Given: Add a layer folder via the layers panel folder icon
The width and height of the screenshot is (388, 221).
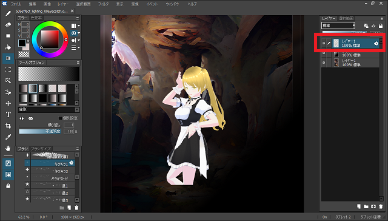Looking at the screenshot, I should (366, 206).
